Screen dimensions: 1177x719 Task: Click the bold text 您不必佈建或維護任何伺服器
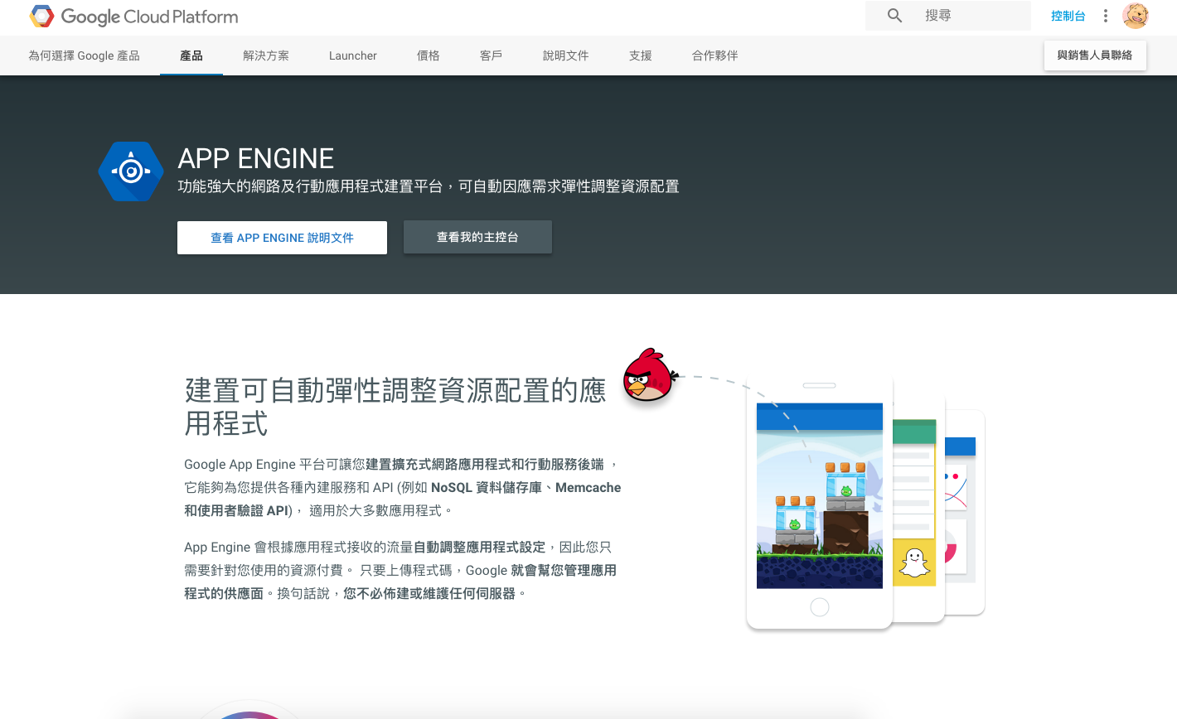coord(429,594)
